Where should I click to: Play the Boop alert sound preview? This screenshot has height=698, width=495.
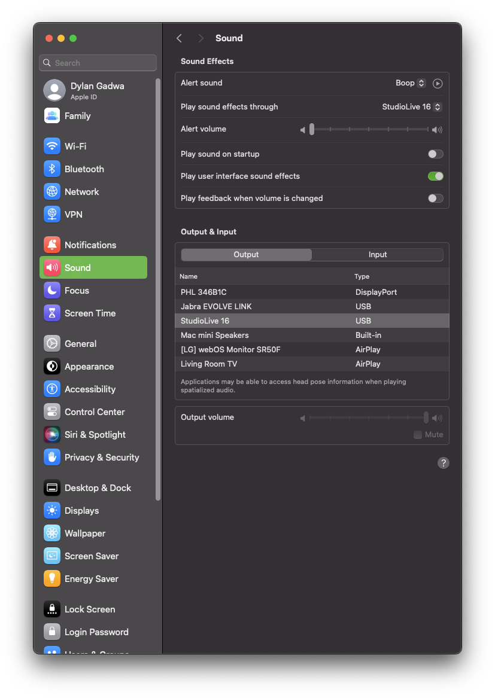pyautogui.click(x=438, y=83)
